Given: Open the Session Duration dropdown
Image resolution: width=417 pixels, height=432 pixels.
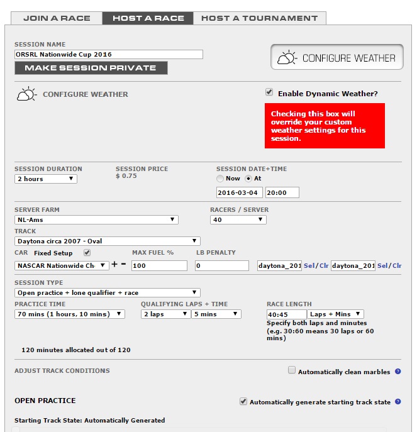Looking at the screenshot, I should point(45,179).
